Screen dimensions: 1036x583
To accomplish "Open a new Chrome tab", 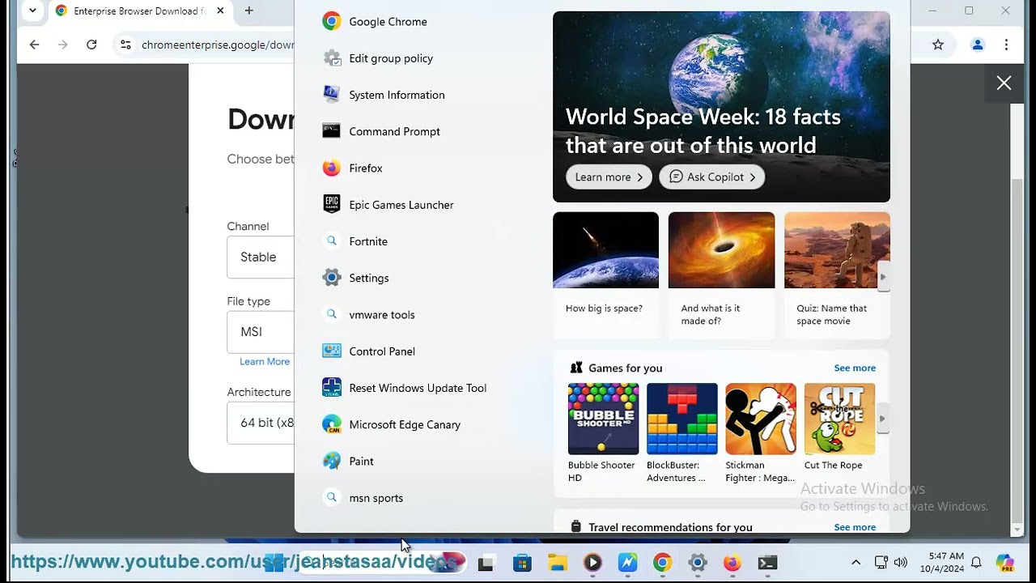I will click(248, 11).
